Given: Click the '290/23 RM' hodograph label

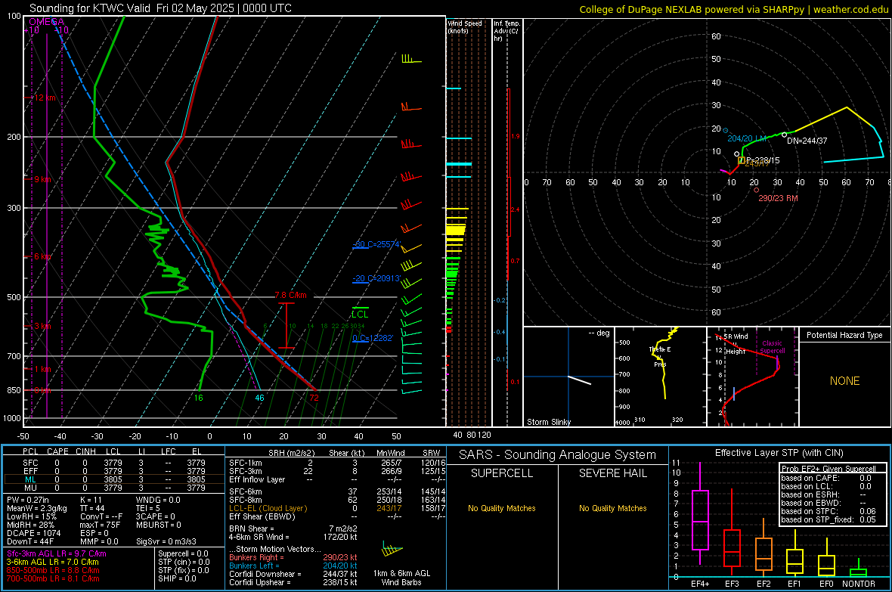Looking at the screenshot, I should (778, 198).
